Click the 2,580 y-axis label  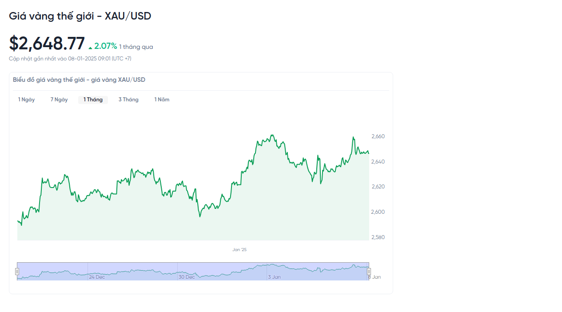(378, 237)
